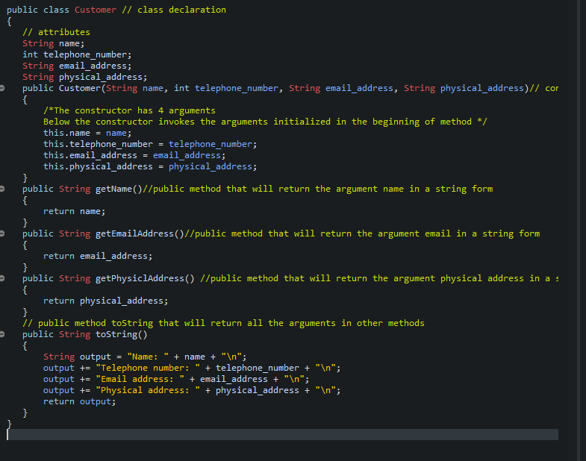Click the 'Below the constructor invokes' comment line
This screenshot has width=586, height=461.
pyautogui.click(x=265, y=122)
